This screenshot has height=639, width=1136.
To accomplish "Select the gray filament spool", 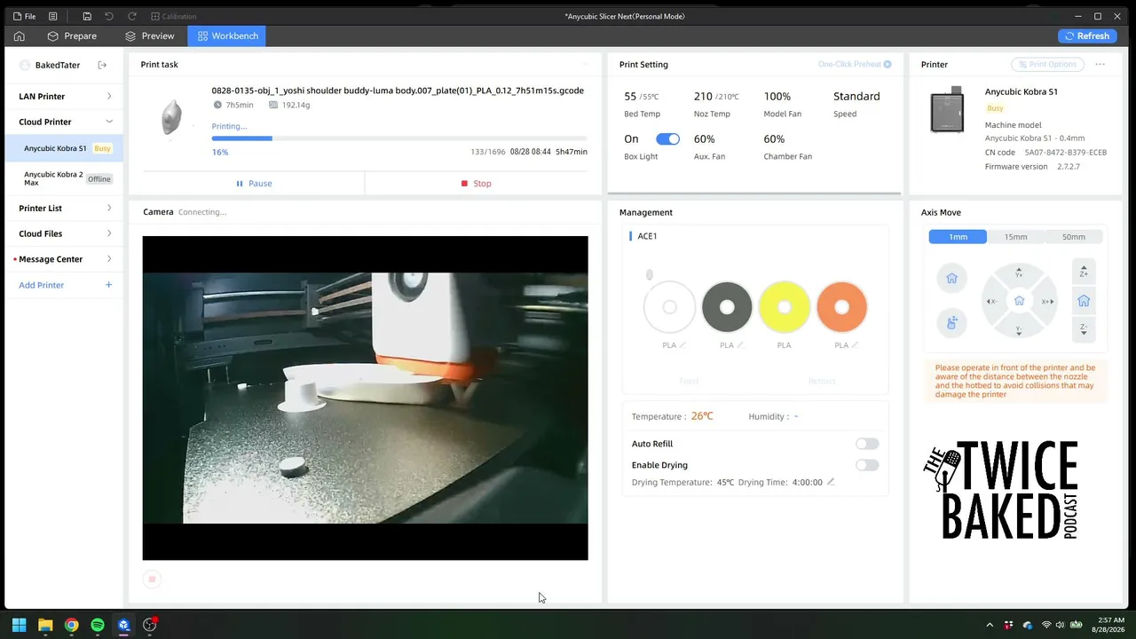I will click(x=727, y=307).
